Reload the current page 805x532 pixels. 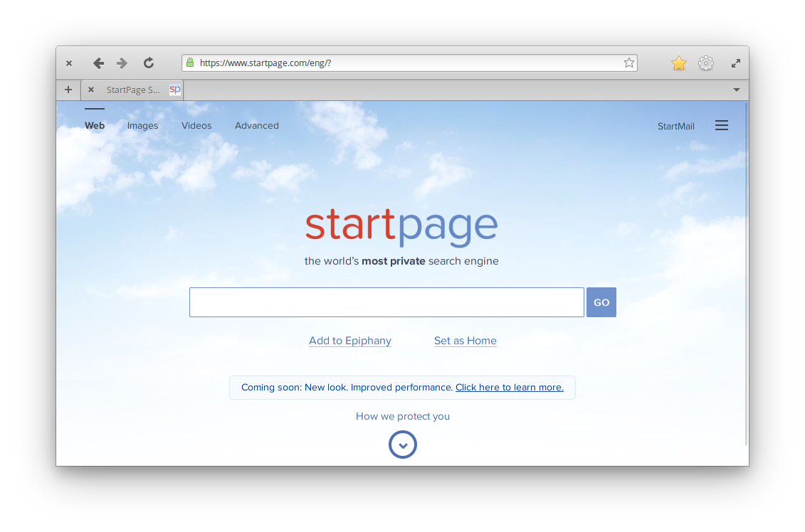coord(148,63)
